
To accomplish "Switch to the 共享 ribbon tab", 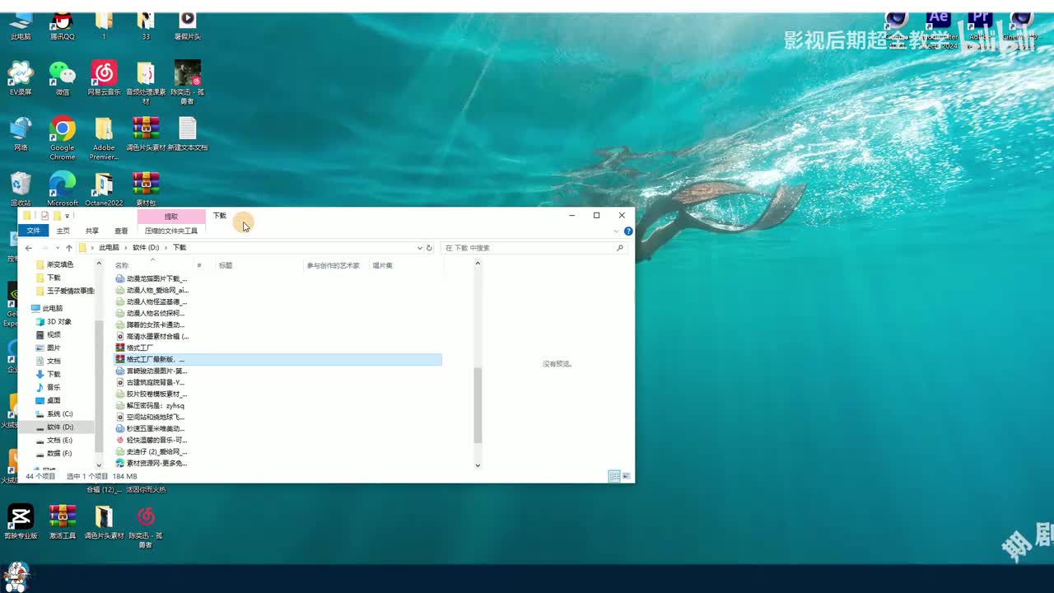I will coord(91,231).
